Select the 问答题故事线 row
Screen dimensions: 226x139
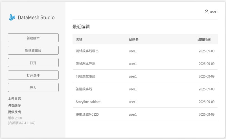pyautogui.click(x=85, y=76)
